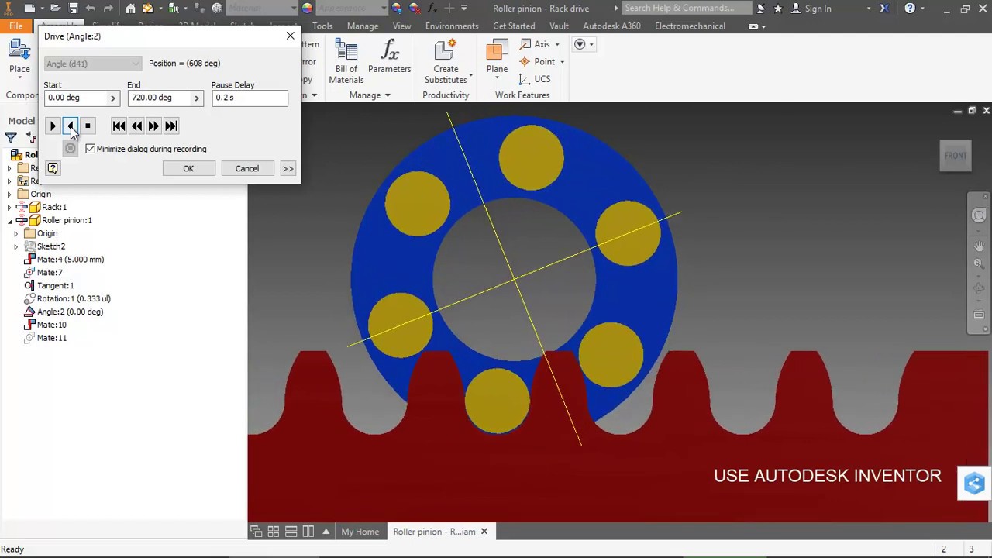Viewport: 992px width, 558px height.
Task: Open the Help question mark icon
Action: coord(910,9)
